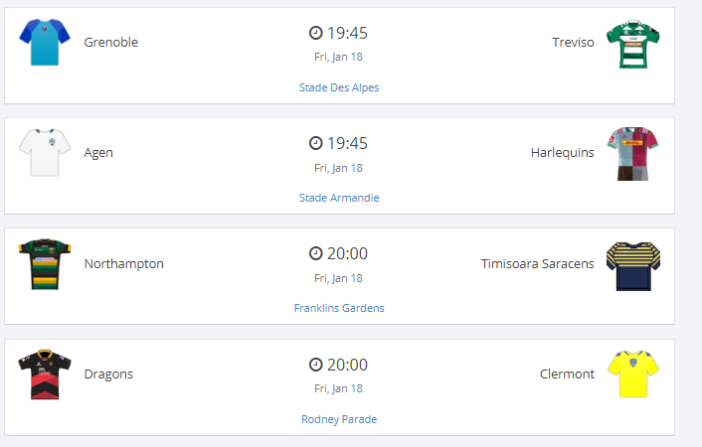Viewport: 702px width, 447px height.
Task: Click the Harlequins quartered jersey icon
Action: coord(633,153)
